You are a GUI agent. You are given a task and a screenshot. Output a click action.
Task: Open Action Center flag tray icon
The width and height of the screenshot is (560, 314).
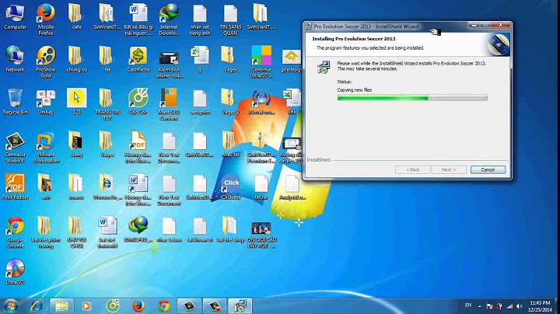click(x=490, y=306)
